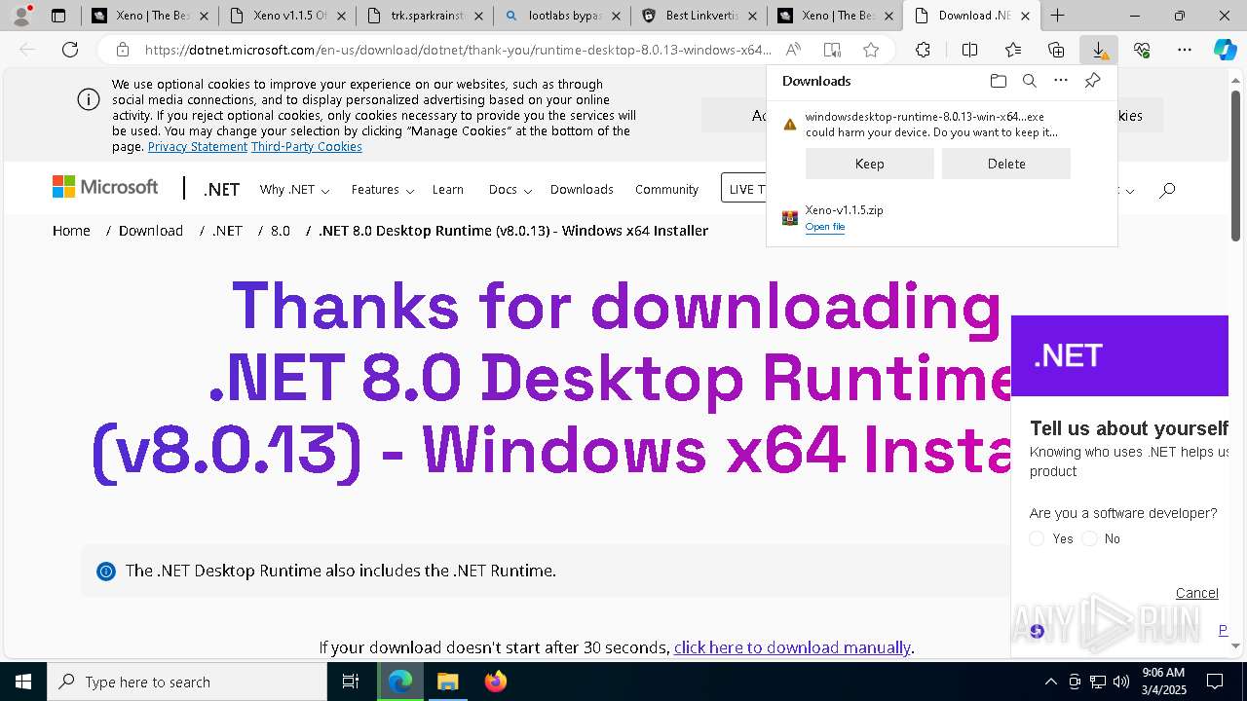Click the site search magnifier icon

coord(1167,190)
